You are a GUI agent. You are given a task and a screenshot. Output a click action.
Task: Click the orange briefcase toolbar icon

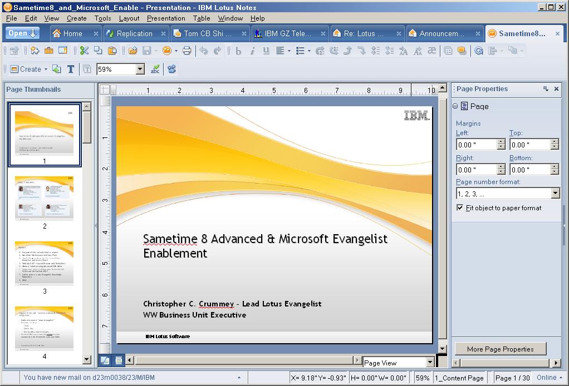48,51
